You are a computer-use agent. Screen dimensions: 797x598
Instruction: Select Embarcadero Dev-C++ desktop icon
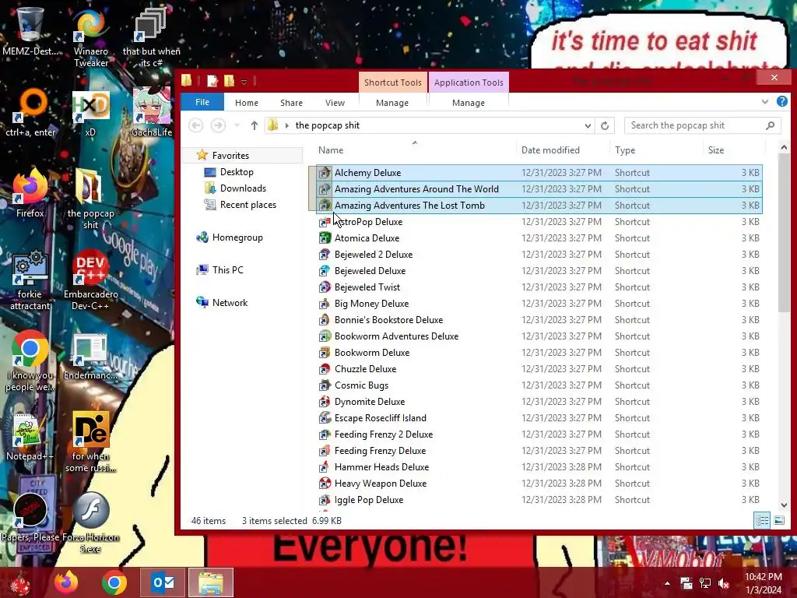tap(90, 280)
